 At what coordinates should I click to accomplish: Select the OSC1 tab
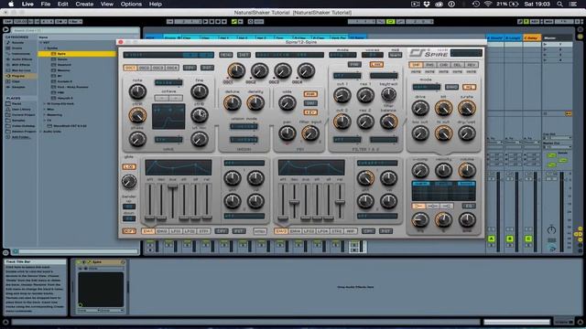point(130,68)
